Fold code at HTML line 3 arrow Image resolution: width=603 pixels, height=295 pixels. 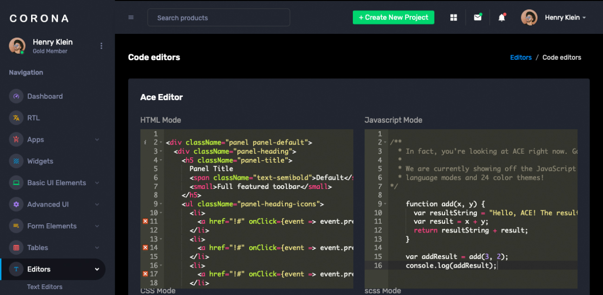click(x=161, y=151)
